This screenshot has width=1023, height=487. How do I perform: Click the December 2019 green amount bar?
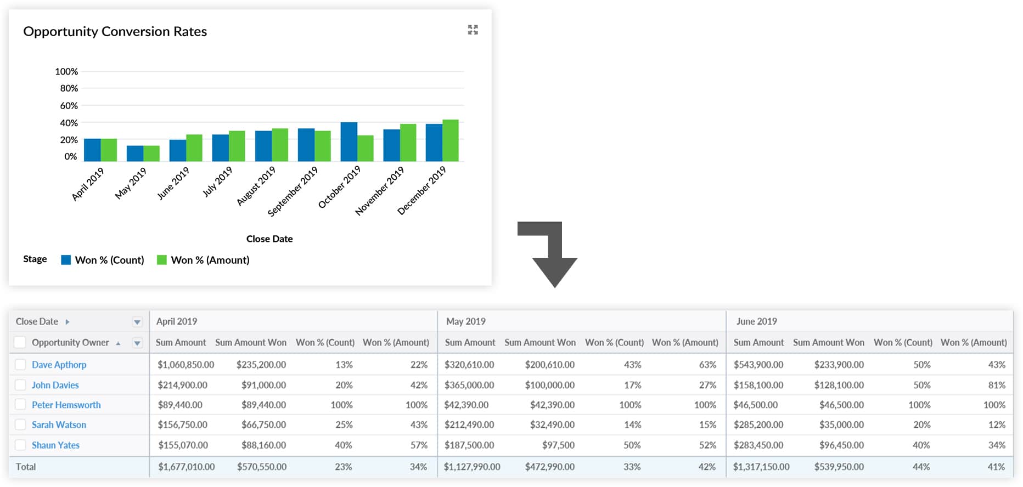(x=451, y=140)
